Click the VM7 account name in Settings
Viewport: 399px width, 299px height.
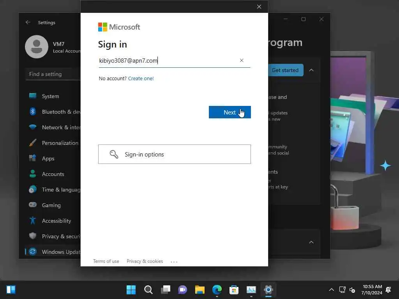click(x=58, y=44)
